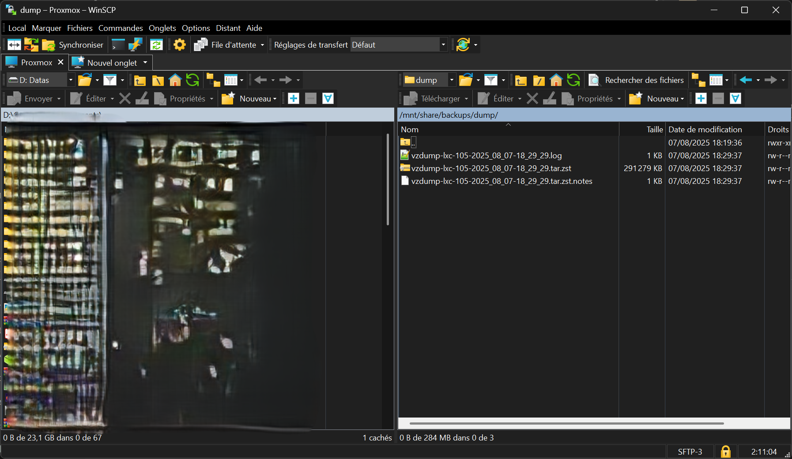Refresh the remote dump directory

pos(573,80)
